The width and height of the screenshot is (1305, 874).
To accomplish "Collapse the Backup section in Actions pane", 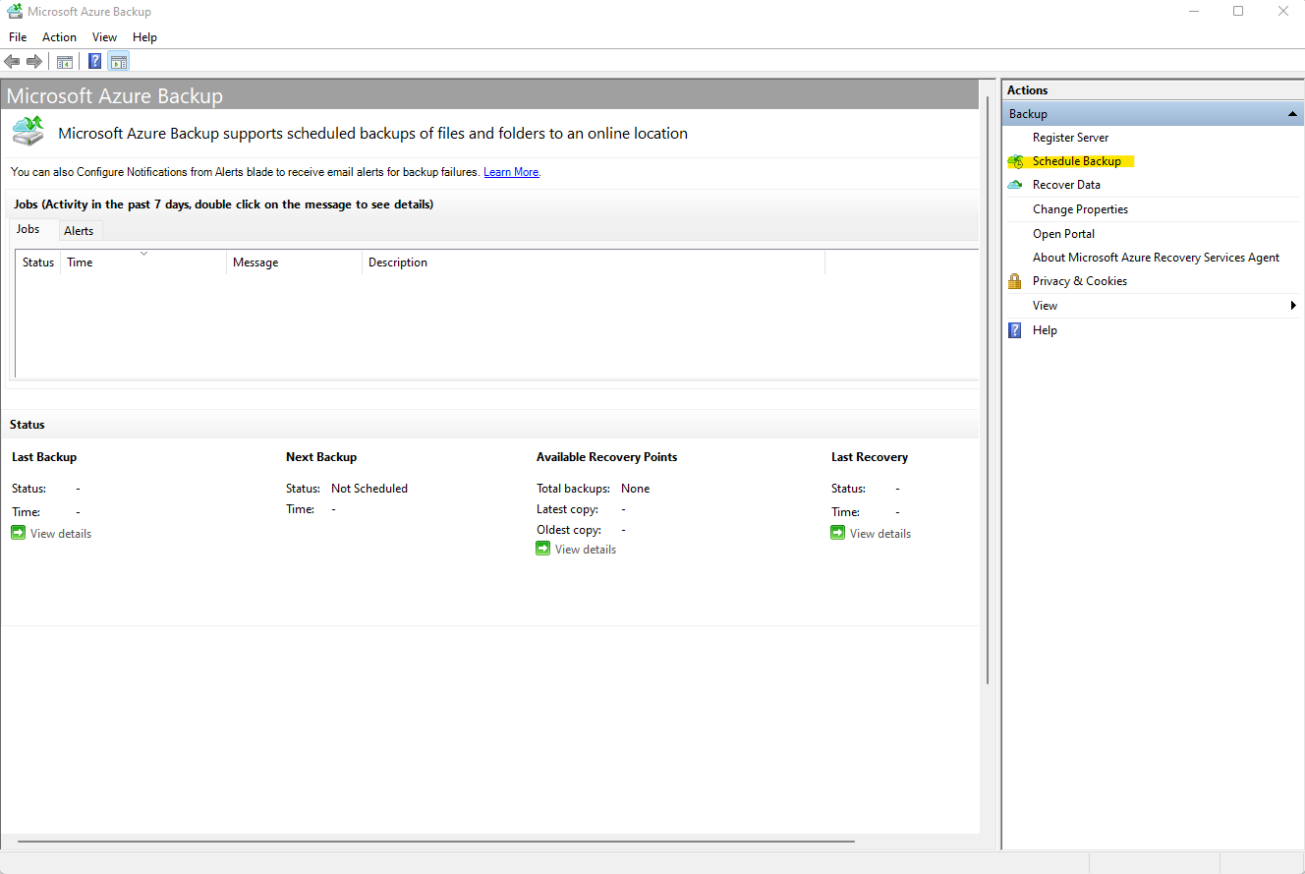I will click(x=1293, y=114).
